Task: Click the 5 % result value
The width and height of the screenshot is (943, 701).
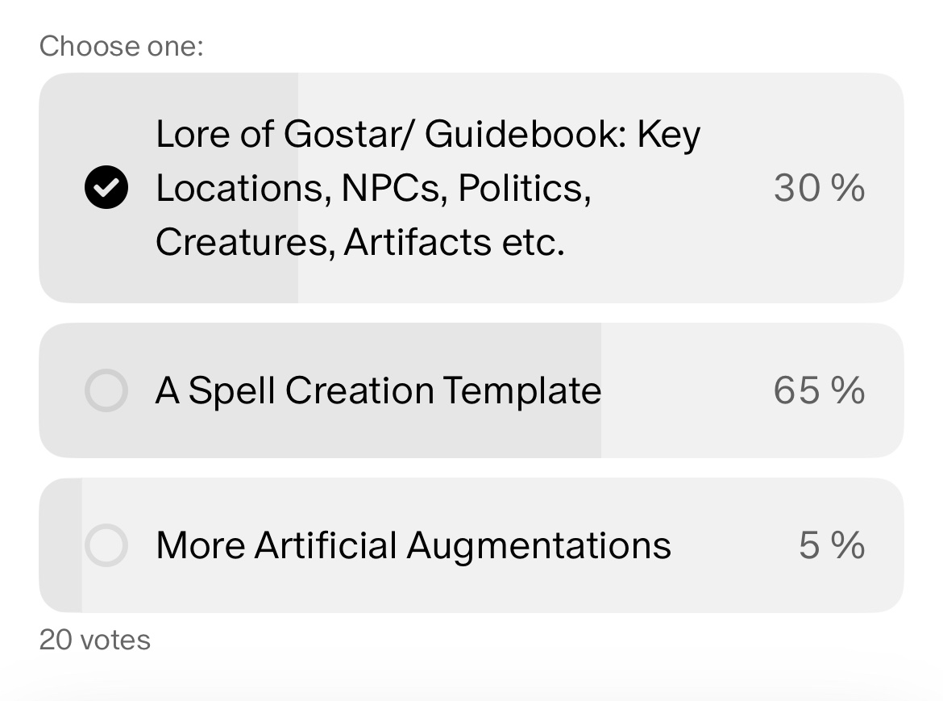Action: point(832,546)
